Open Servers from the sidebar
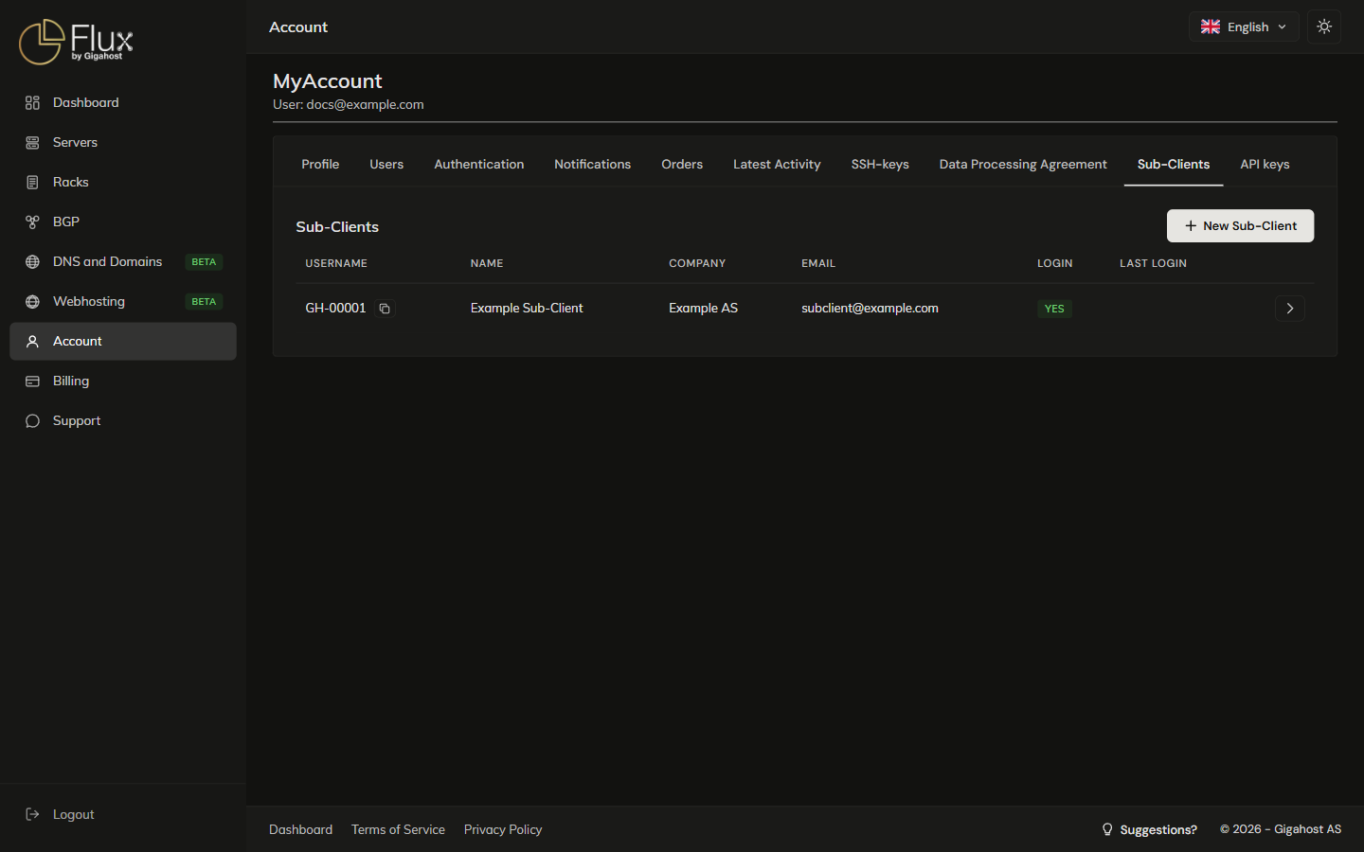This screenshot has width=1364, height=852. pyautogui.click(x=123, y=143)
